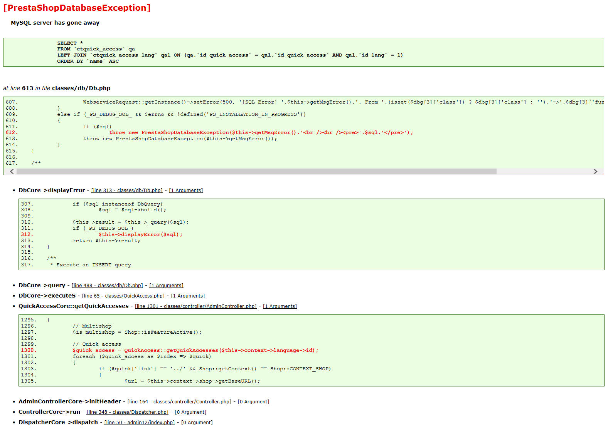Open 'line 1301 - classes/controller/AdminController.php' link
This screenshot has height=428, width=608.
(196, 306)
